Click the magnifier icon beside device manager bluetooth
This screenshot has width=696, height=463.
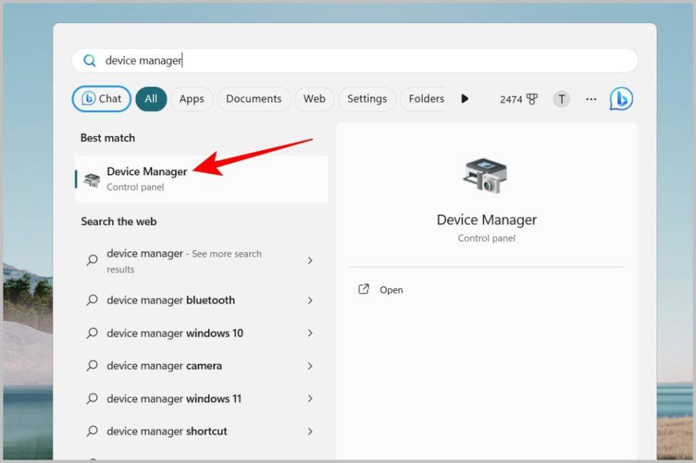coord(92,300)
